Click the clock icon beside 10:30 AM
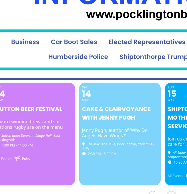The image size is (187, 194). (x=170, y=162)
